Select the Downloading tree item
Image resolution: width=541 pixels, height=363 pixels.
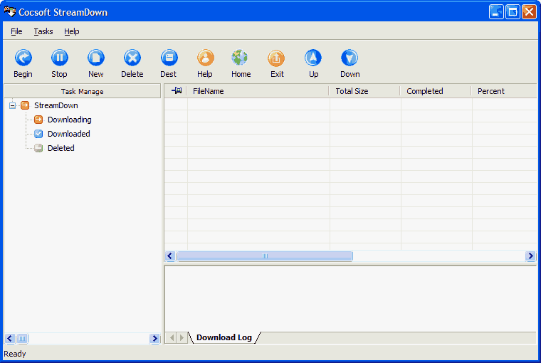69,120
